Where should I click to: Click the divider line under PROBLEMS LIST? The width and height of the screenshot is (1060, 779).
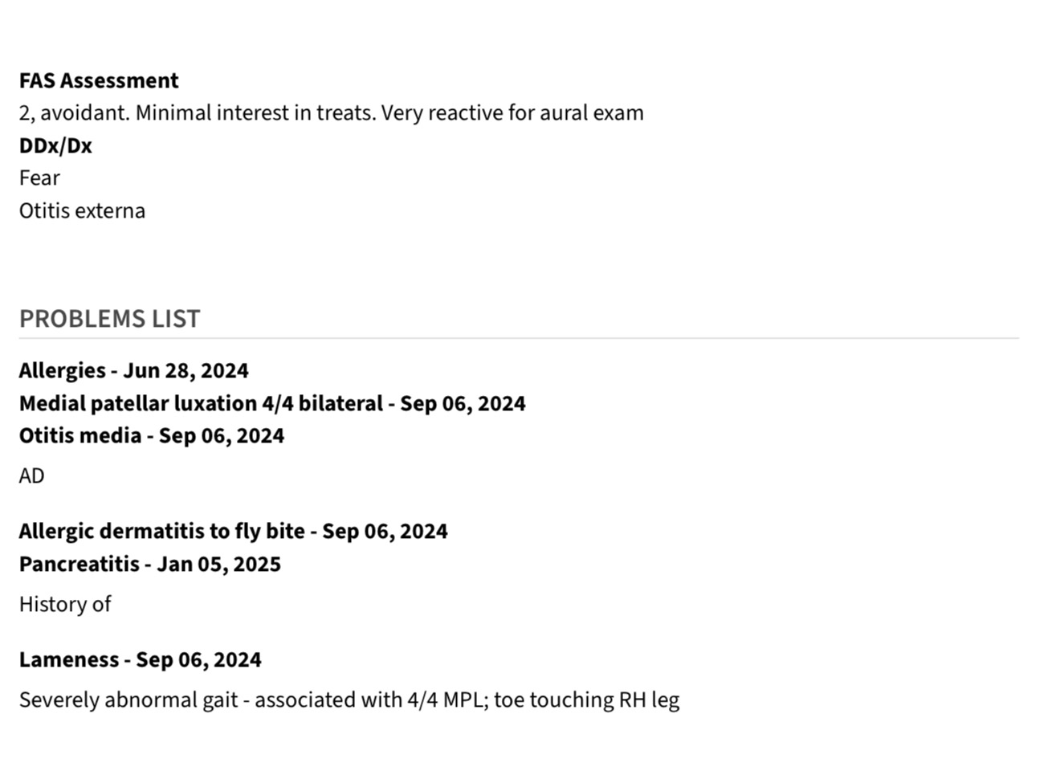pos(519,339)
